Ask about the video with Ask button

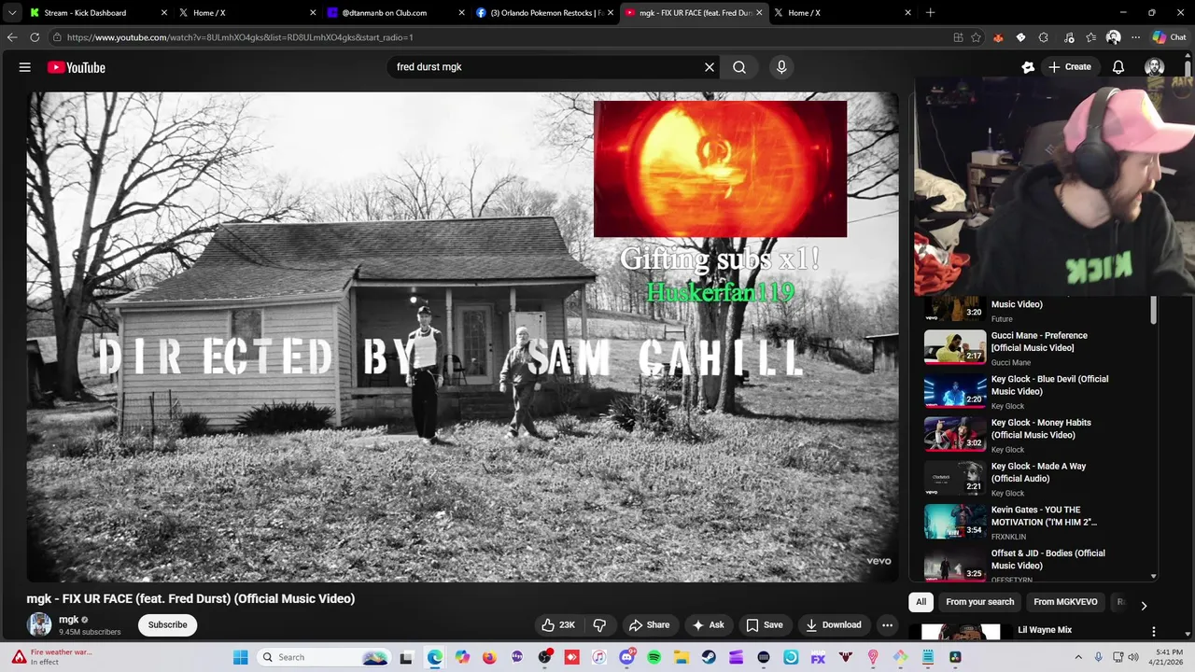[708, 625]
